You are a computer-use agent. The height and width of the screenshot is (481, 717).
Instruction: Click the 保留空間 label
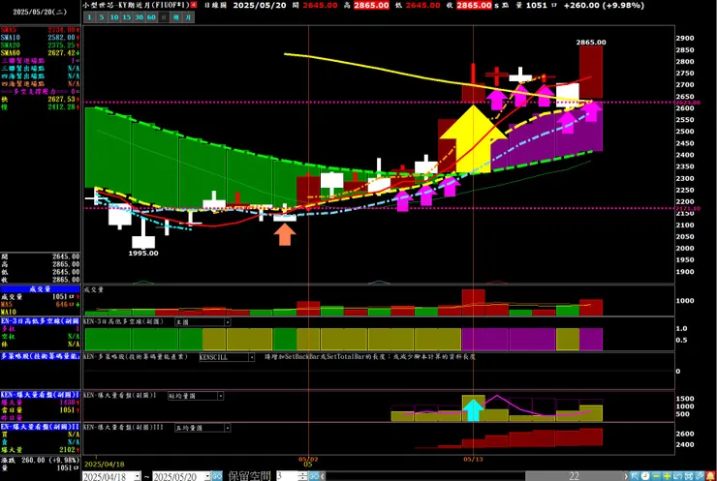(249, 476)
